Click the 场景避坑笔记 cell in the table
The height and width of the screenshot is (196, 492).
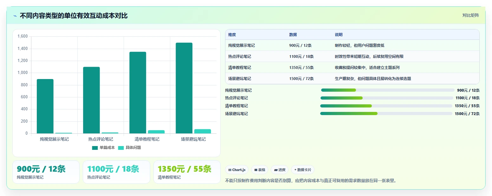click(240, 79)
